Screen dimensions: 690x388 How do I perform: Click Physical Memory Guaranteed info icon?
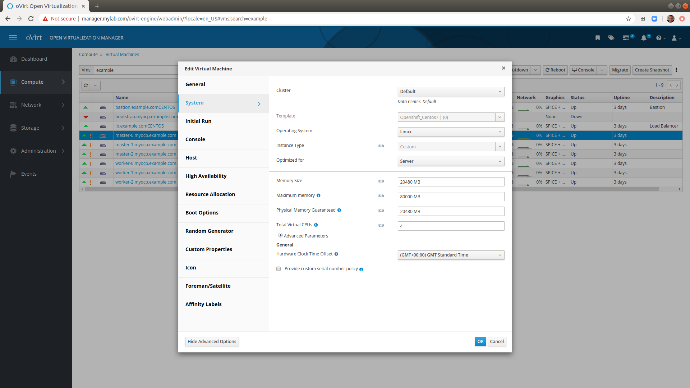point(339,210)
